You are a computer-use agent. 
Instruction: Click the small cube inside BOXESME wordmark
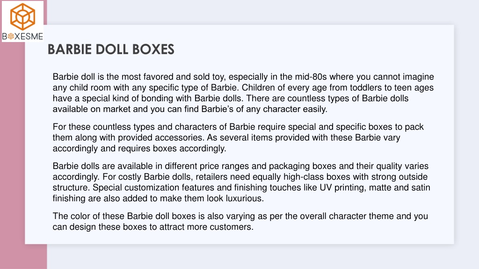click(11, 36)
